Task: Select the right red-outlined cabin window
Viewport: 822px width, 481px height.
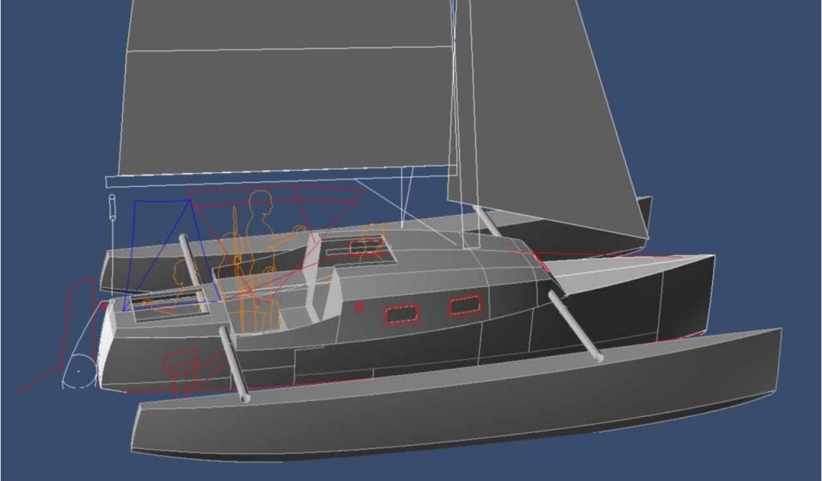Action: 464,305
